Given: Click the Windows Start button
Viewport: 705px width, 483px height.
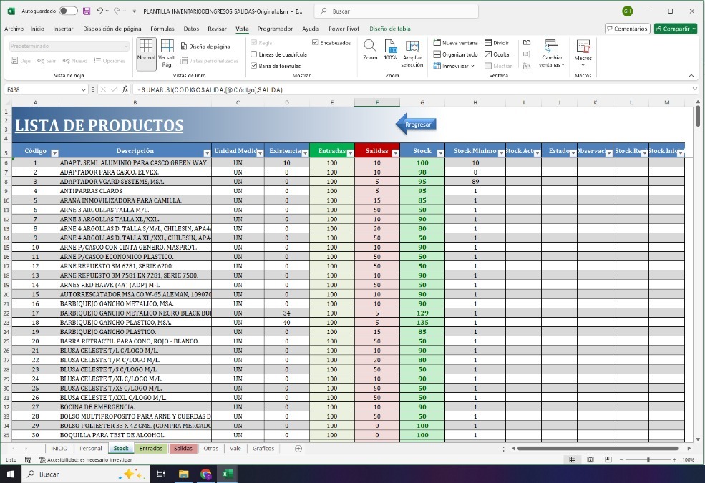Looking at the screenshot, I should click(x=10, y=474).
